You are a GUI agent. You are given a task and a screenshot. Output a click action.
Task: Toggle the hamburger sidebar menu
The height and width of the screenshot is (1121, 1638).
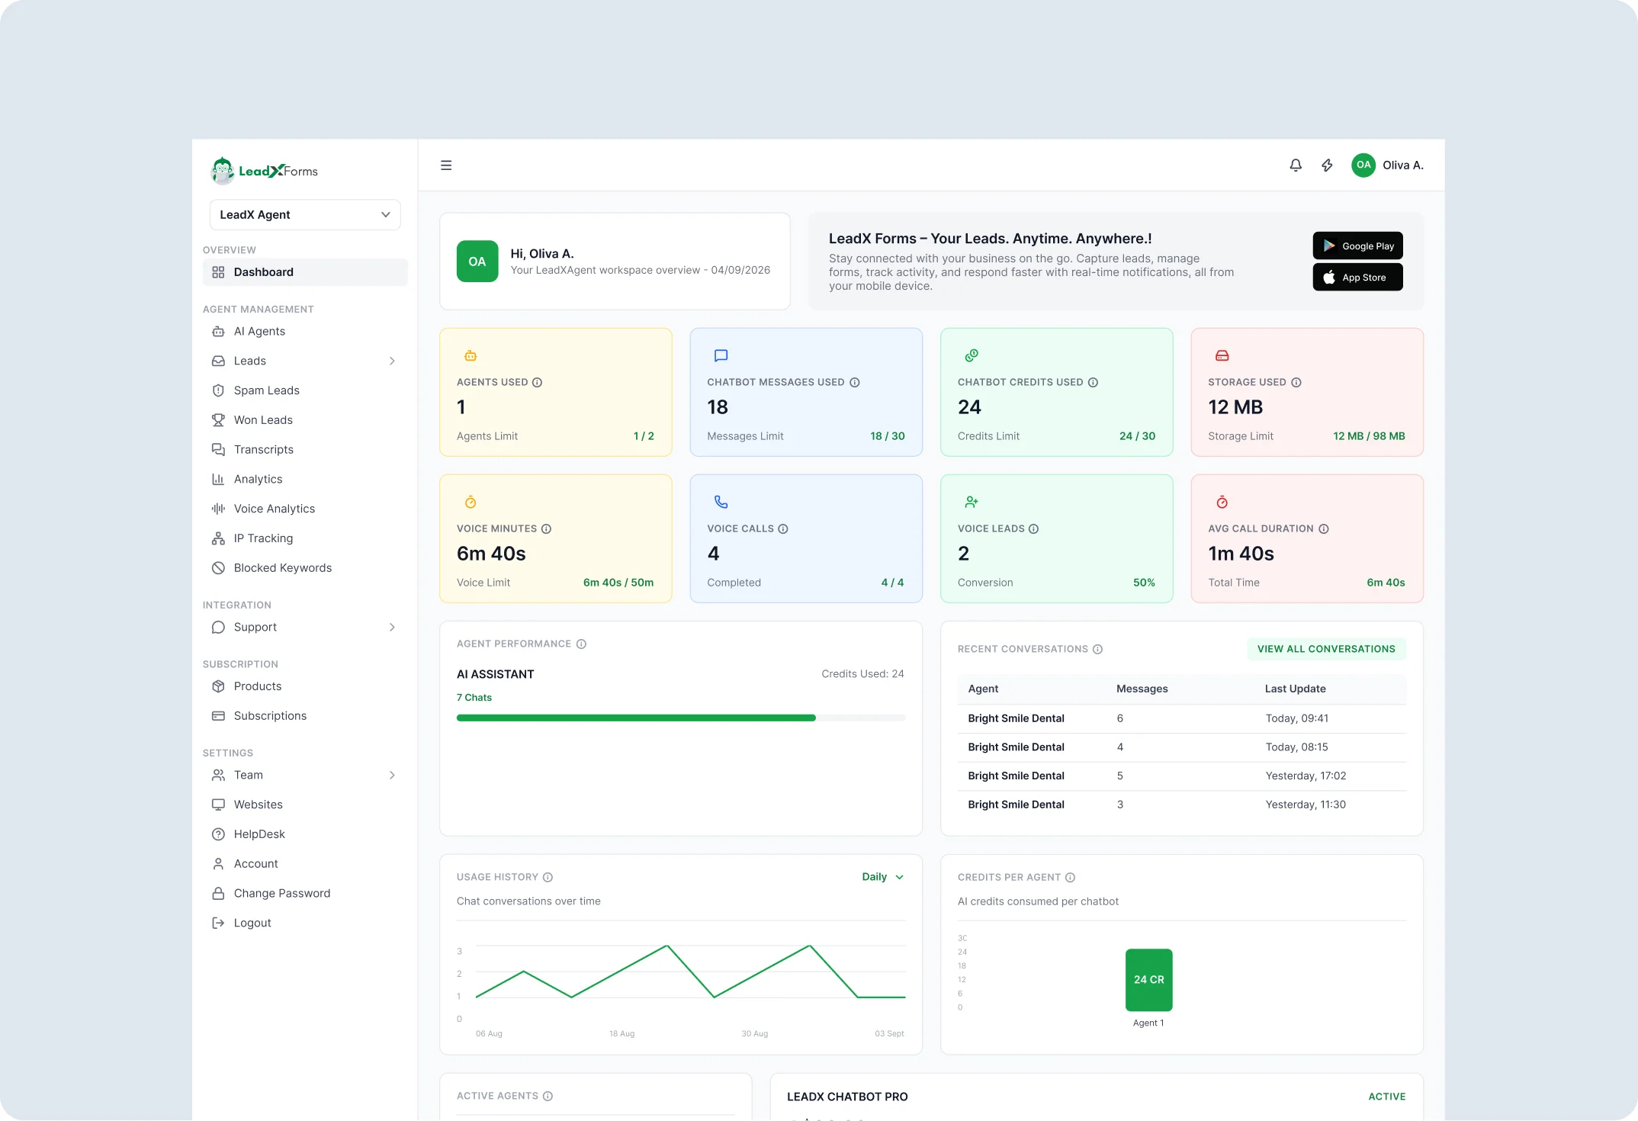(x=446, y=165)
